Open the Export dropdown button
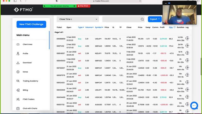 155,19
